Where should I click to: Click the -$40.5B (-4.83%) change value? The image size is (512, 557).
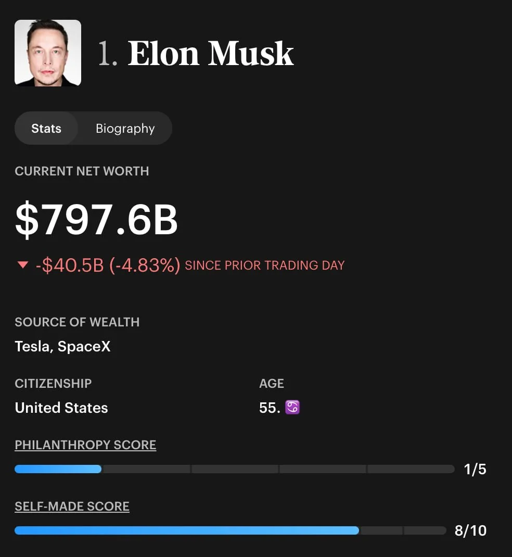click(x=108, y=265)
